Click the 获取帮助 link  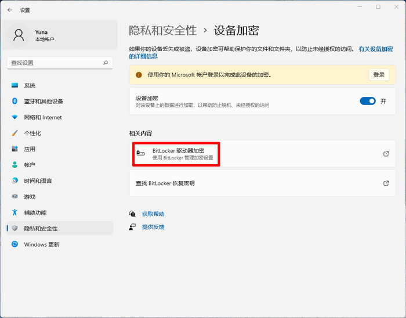(x=153, y=214)
